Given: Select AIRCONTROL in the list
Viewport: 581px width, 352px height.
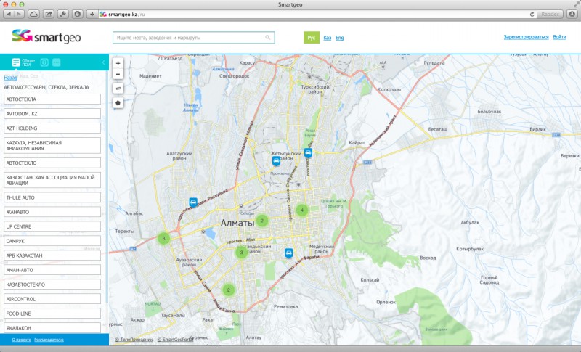Looking at the screenshot, I should point(52,299).
